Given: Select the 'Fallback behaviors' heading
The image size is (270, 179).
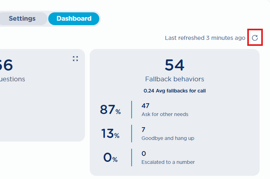Looking at the screenshot, I should point(175,79).
